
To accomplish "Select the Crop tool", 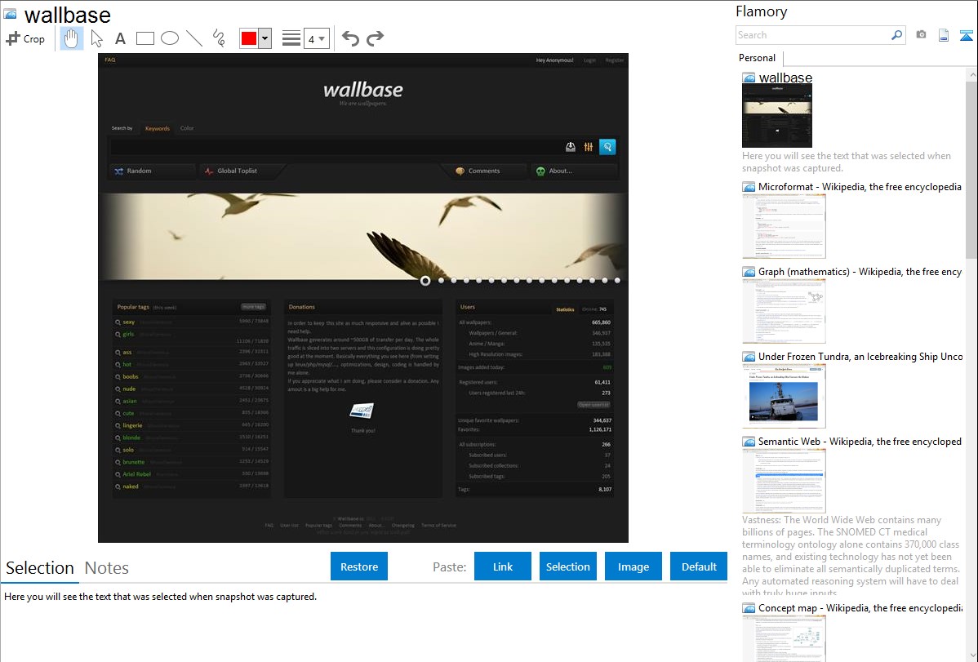I will [25, 38].
